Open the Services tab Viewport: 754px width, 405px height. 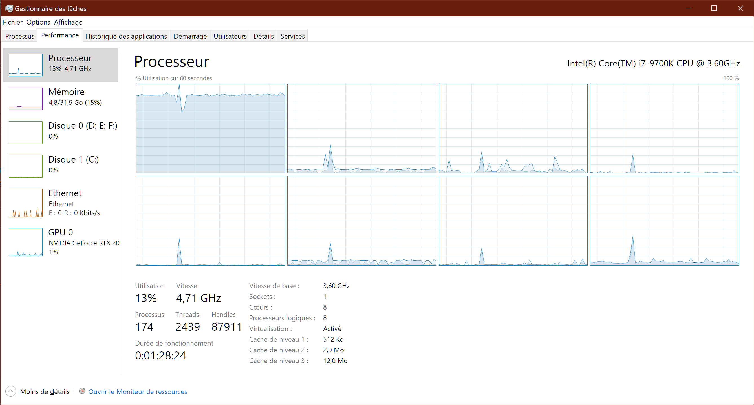pos(292,36)
